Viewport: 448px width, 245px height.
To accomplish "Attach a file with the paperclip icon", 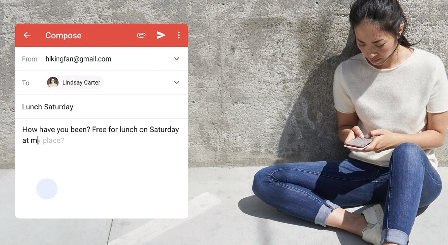I will pyautogui.click(x=141, y=35).
